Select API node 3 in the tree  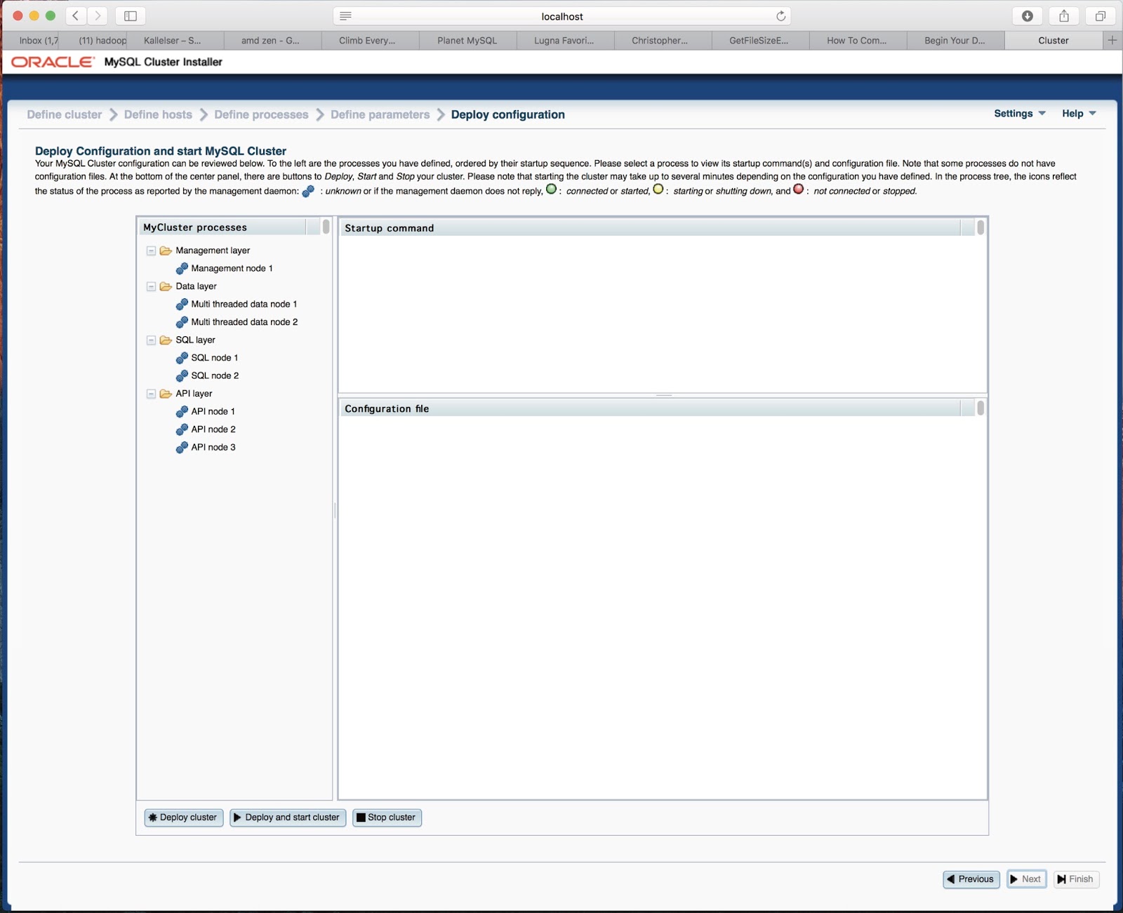coord(213,447)
